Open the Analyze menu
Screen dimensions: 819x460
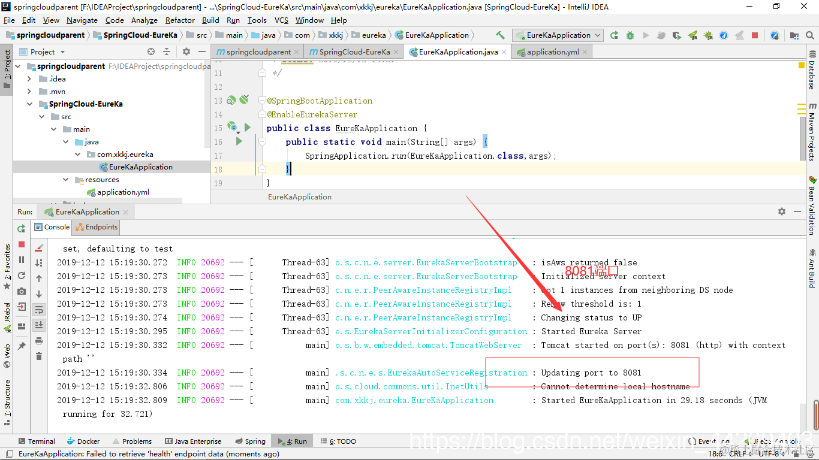(144, 20)
